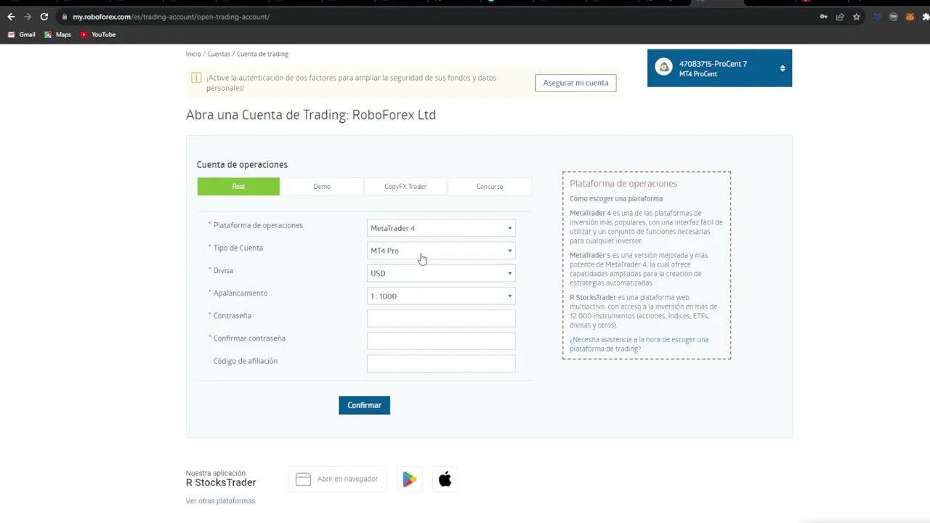The height and width of the screenshot is (523, 930).
Task: Open the Divisa currency dropdown
Action: click(441, 273)
